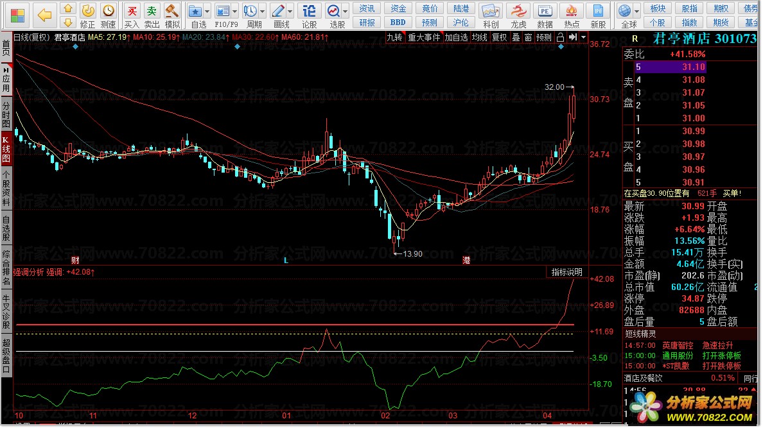Open the 新股 IPO icon
Image resolution: width=763 pixels, height=428 pixels.
tap(598, 15)
